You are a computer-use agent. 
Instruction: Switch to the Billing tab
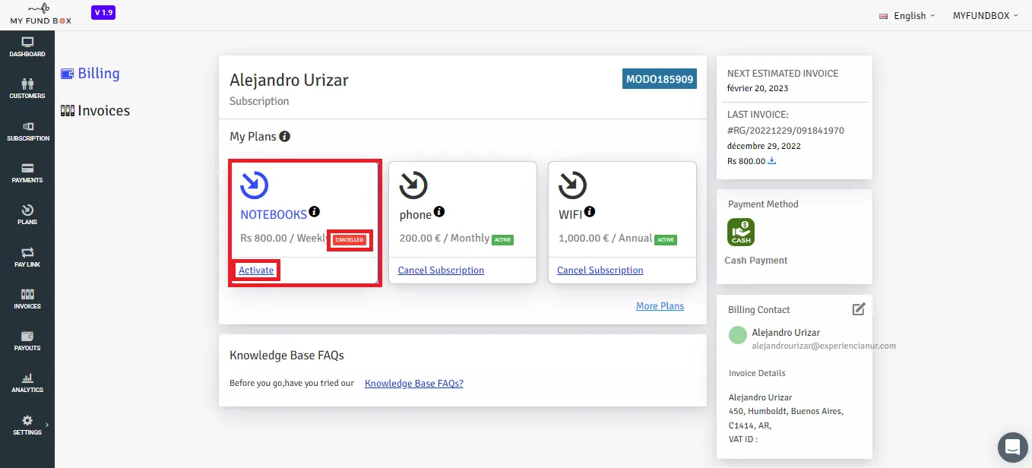[90, 74]
